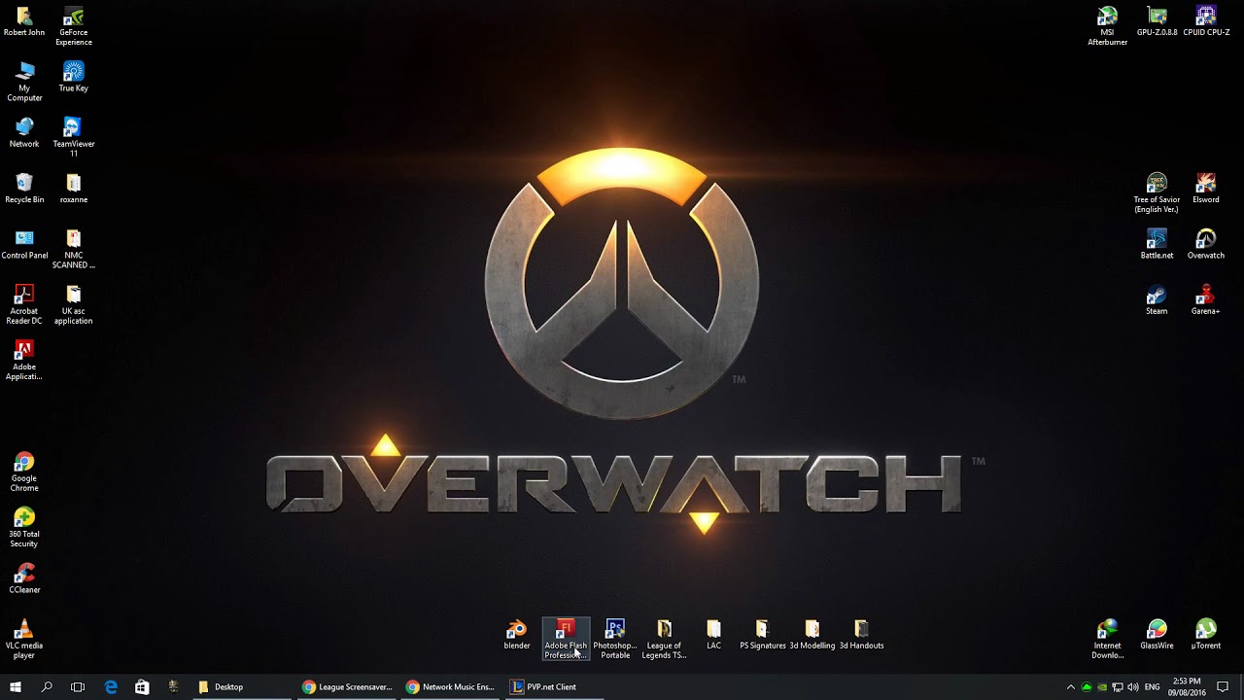
Task: Launch CCleaner from desktop
Action: click(x=24, y=578)
